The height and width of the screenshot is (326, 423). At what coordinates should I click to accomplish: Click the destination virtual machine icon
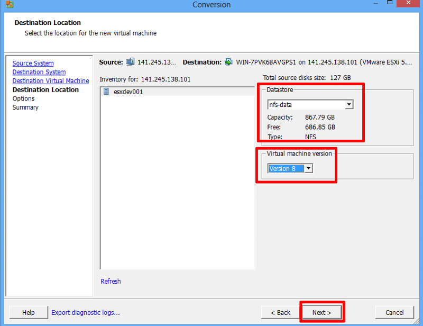228,62
